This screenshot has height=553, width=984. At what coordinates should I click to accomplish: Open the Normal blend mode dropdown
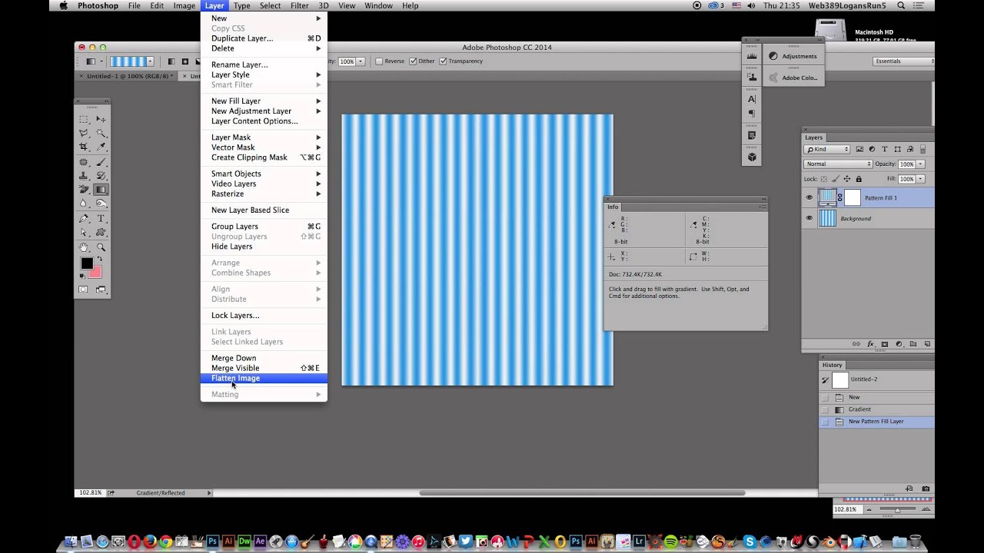pyautogui.click(x=838, y=164)
